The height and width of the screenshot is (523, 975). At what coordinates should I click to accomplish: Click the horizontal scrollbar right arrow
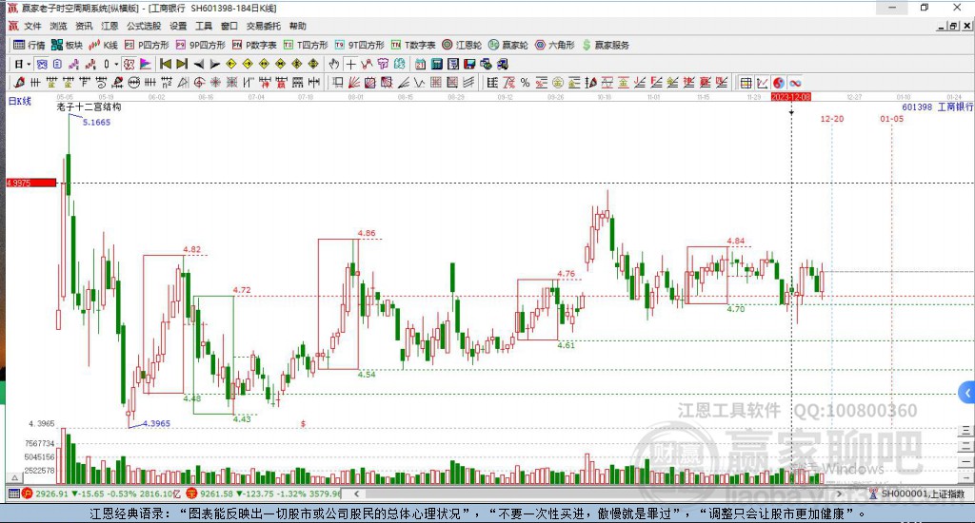click(839, 494)
